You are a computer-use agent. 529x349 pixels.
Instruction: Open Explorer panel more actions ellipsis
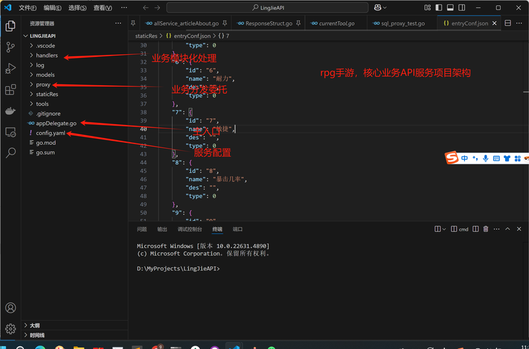(118, 23)
